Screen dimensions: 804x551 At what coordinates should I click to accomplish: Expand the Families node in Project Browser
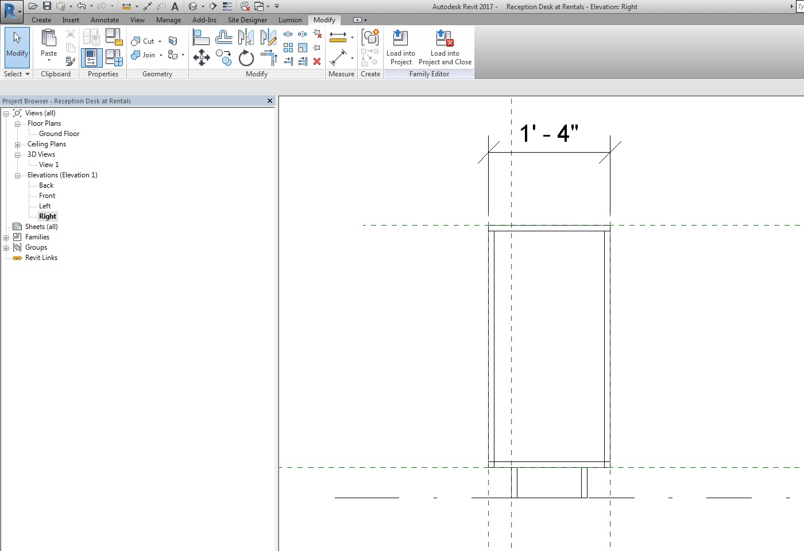pos(6,237)
